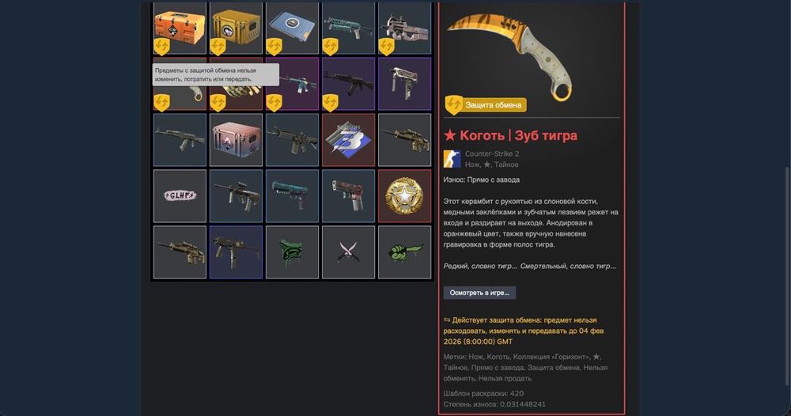Click the trade protection shield on orange case
Screen dimensions: 791x416
tap(161, 47)
